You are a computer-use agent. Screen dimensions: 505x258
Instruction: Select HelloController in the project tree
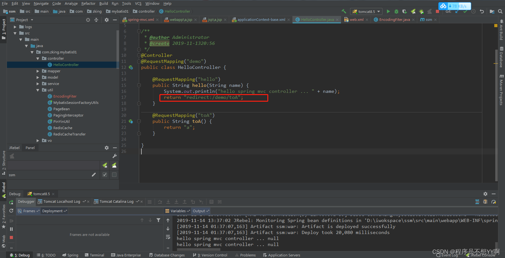[x=66, y=65]
